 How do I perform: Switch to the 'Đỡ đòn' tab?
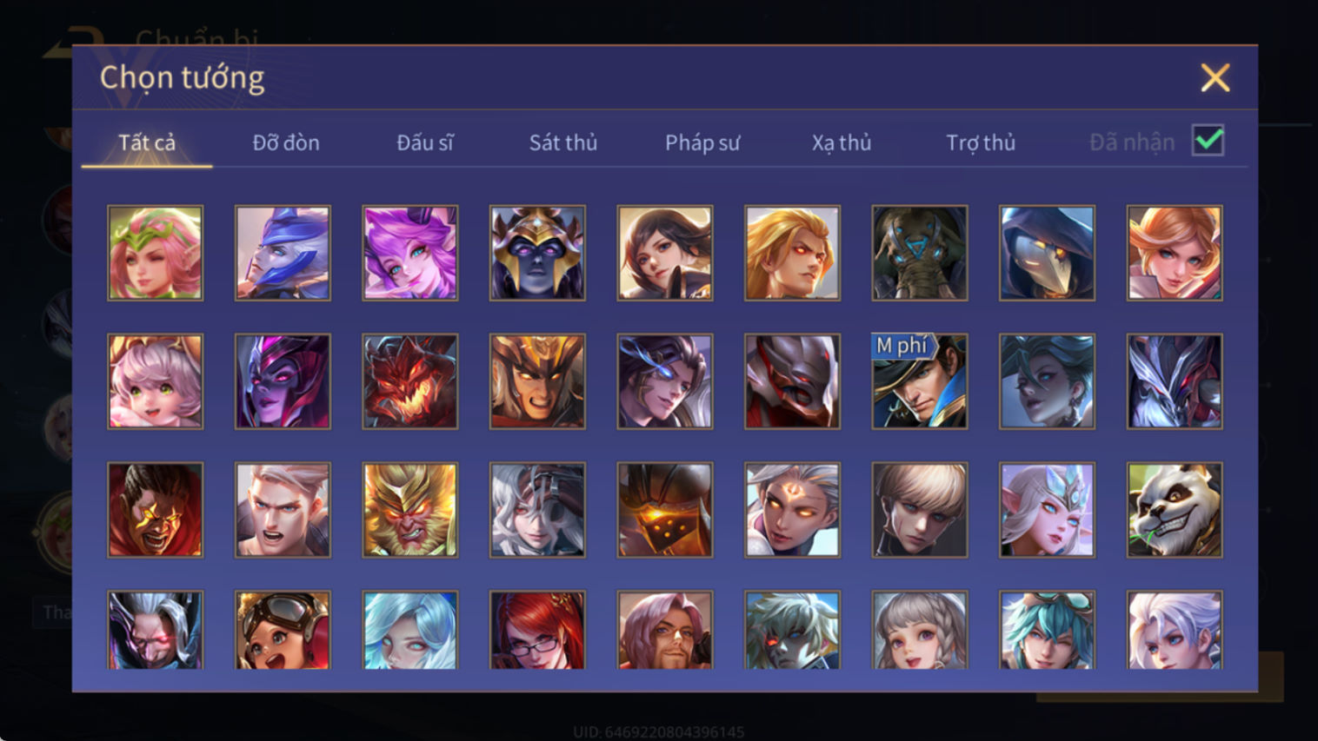[x=286, y=142]
